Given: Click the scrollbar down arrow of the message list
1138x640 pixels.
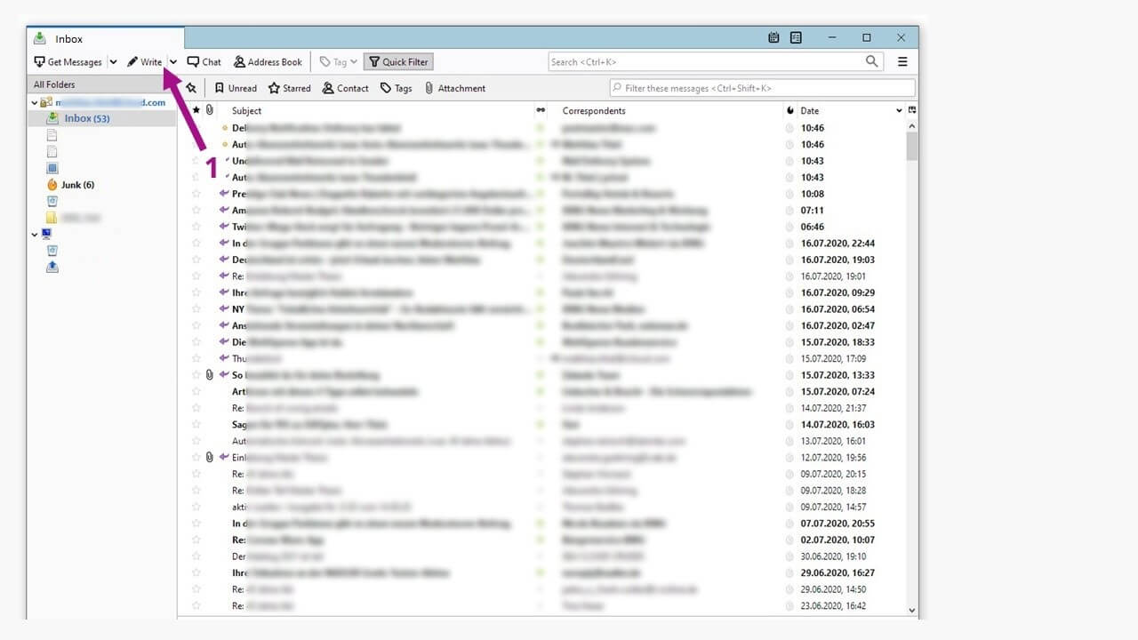Looking at the screenshot, I should [x=911, y=610].
